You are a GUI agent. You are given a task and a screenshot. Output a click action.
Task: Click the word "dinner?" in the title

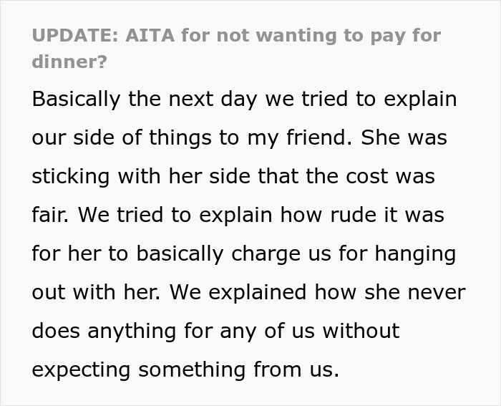point(69,61)
